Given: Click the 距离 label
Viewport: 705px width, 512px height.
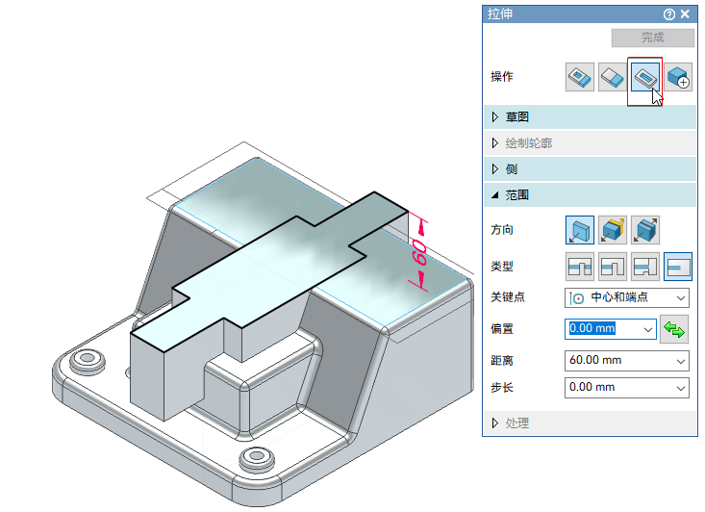Looking at the screenshot, I should tap(502, 361).
